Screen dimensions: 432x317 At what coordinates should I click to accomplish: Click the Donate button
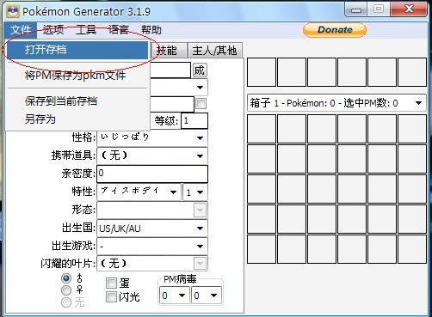[335, 30]
